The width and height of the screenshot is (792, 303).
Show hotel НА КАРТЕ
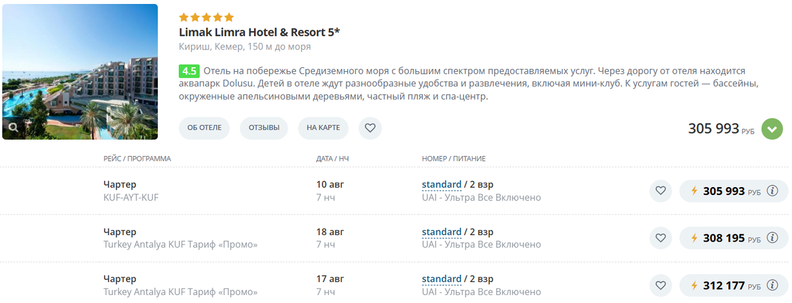pos(323,128)
